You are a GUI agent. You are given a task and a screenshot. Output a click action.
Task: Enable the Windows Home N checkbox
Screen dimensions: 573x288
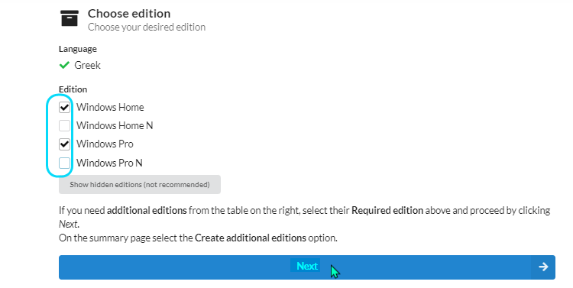coord(64,125)
